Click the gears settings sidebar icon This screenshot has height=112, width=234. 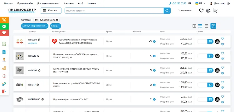[x=4, y=84]
